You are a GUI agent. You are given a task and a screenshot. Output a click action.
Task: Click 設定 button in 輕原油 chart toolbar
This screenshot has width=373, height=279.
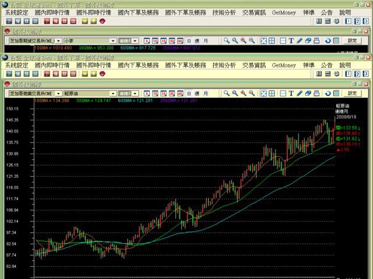point(353,93)
